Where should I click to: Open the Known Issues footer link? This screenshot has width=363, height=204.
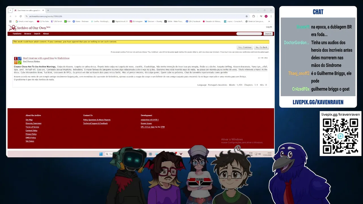[x=146, y=123]
